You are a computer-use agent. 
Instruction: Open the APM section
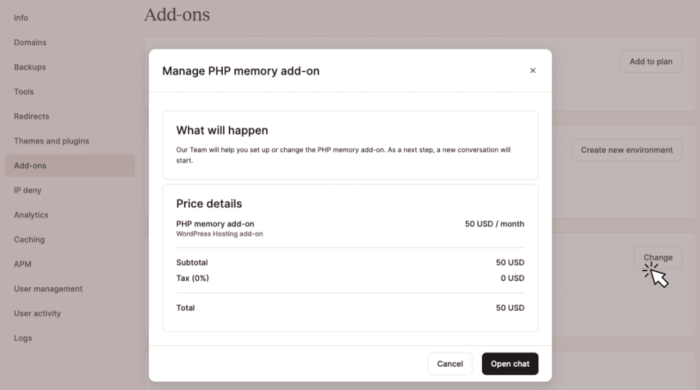click(x=22, y=264)
